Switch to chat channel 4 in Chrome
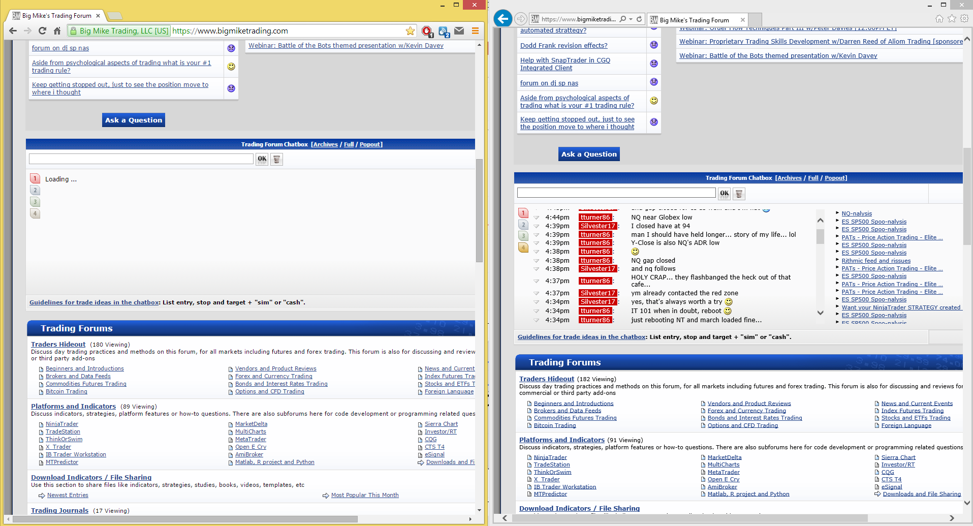The width and height of the screenshot is (973, 526). click(35, 213)
